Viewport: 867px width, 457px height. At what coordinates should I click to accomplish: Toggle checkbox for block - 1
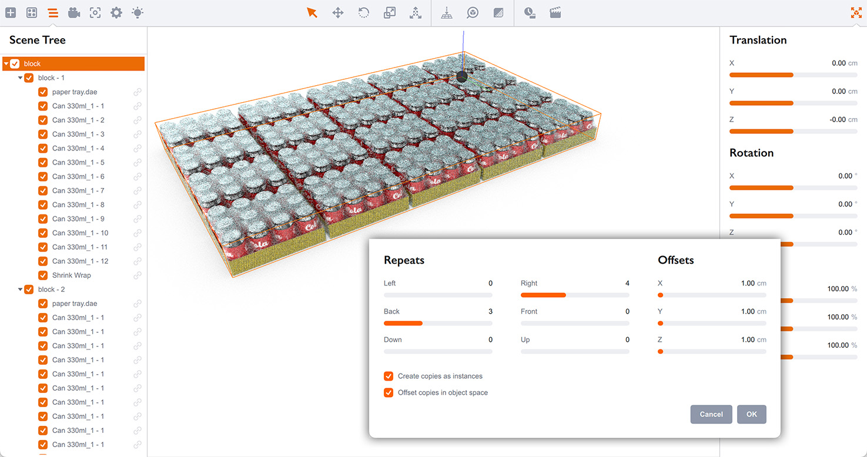coord(29,78)
